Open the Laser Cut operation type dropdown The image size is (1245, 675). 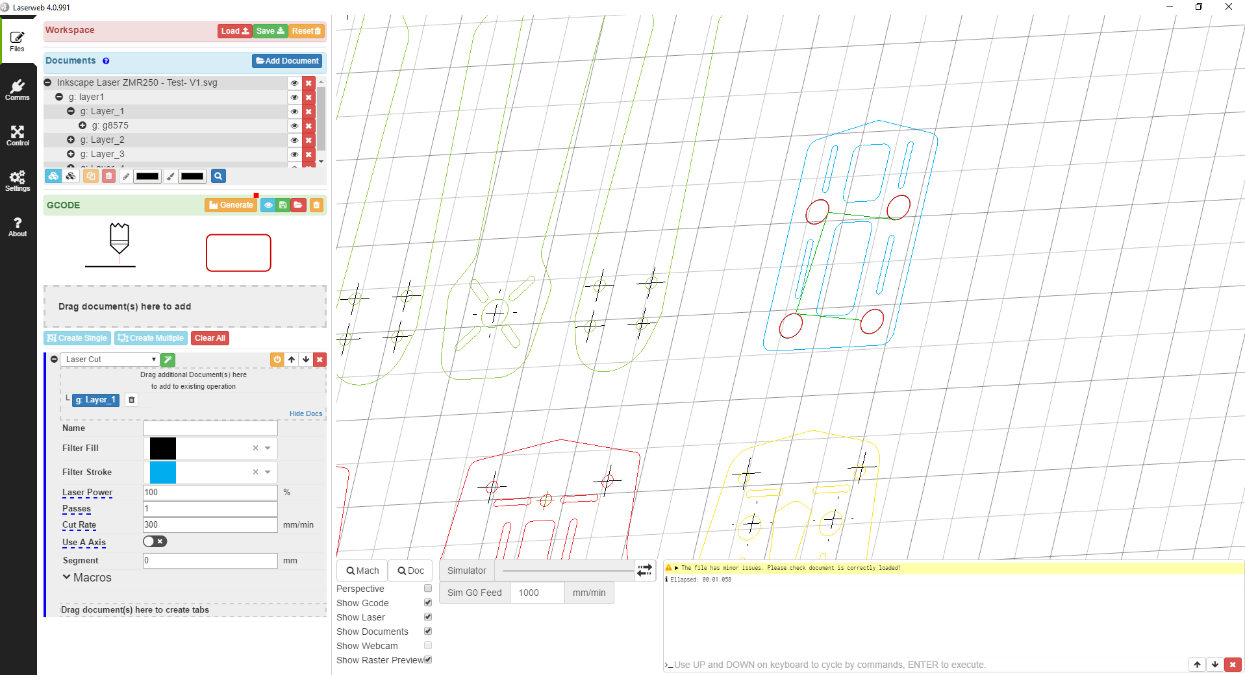[110, 360]
